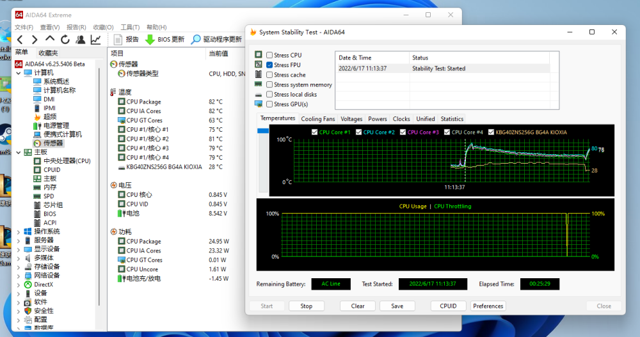Click BIOS 更新 green arrow button
Viewport: 640px width, 337px height.
pos(165,40)
